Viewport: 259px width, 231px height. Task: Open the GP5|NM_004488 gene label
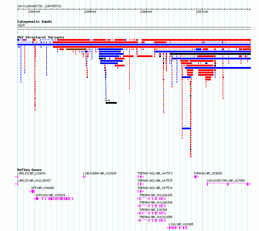point(42,188)
